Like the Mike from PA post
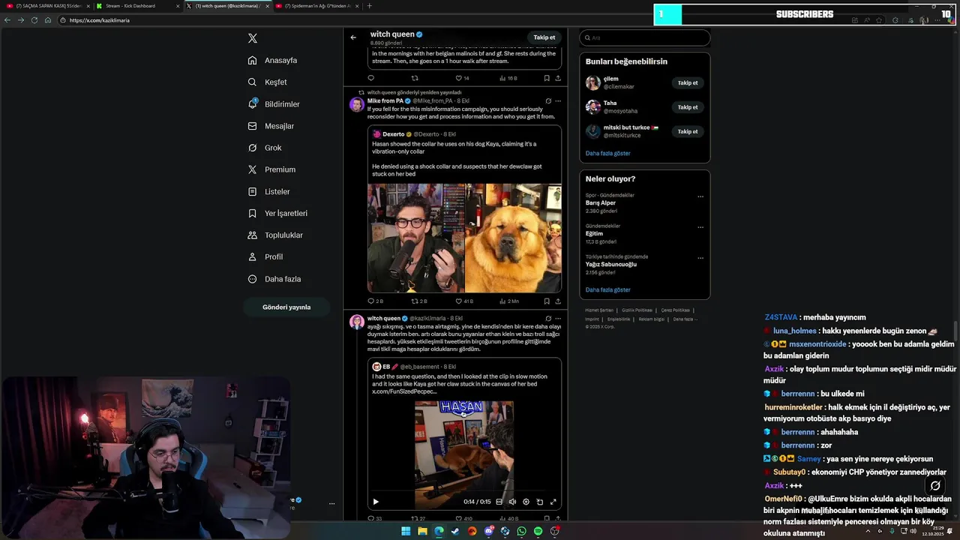The height and width of the screenshot is (540, 960). point(459,301)
